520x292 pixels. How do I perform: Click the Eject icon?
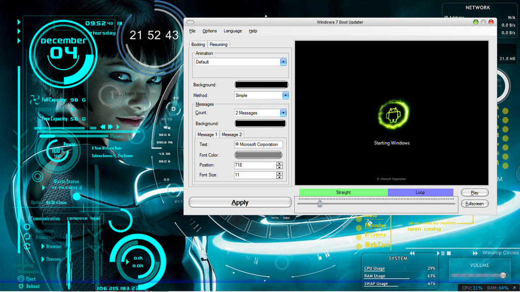(21, 279)
